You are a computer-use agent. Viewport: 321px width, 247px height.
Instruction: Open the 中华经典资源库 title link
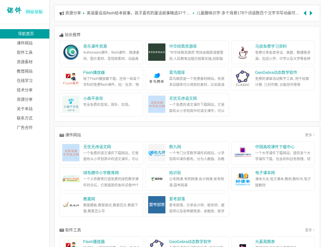(183, 46)
